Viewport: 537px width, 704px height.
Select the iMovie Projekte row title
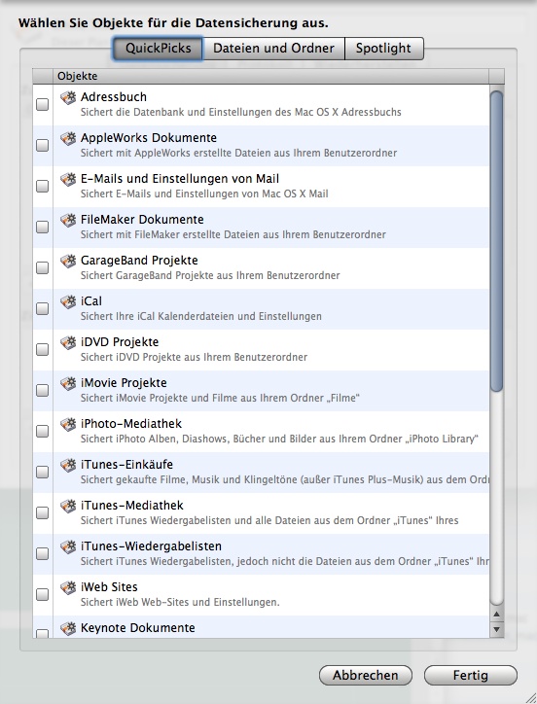124,383
